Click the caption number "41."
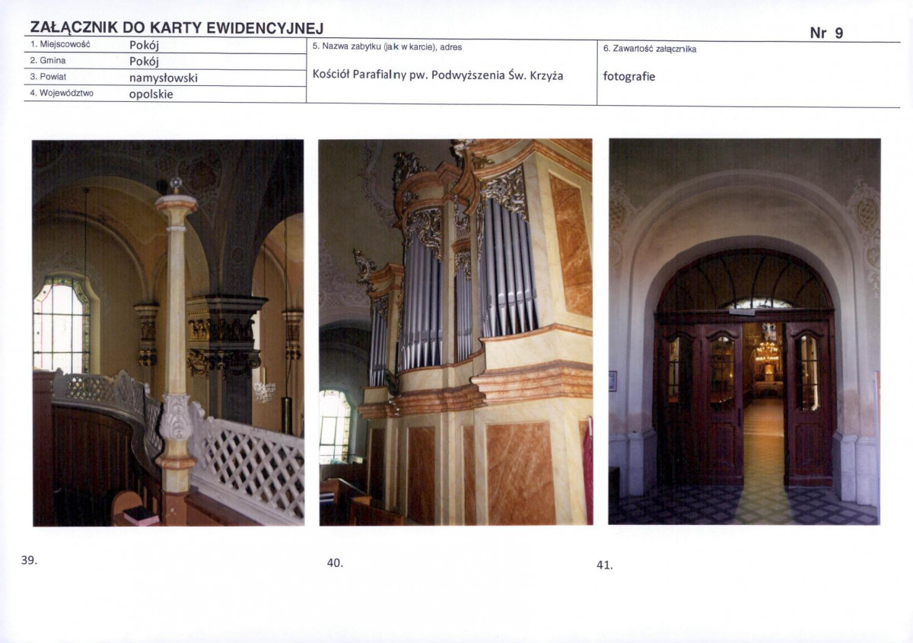This screenshot has height=643, width=913. pos(605,565)
